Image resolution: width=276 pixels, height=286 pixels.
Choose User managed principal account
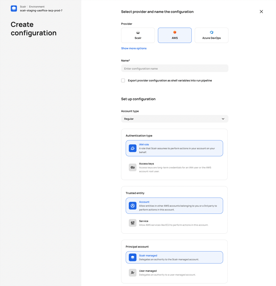coord(174,272)
